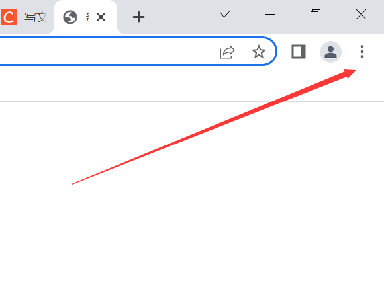Click the profile avatar icon
Viewport: 384px width, 287px height.
(330, 52)
